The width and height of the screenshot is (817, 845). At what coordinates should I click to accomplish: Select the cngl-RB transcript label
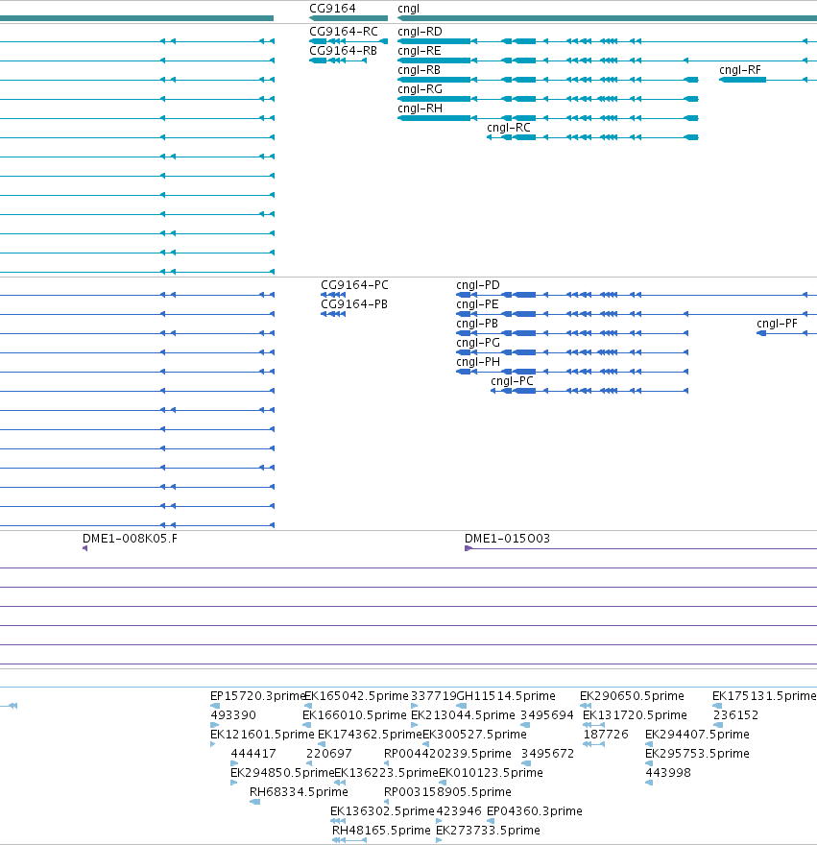pyautogui.click(x=420, y=70)
